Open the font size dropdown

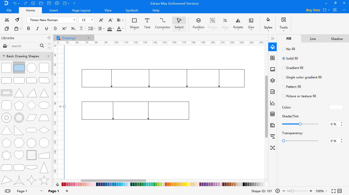click(x=92, y=20)
